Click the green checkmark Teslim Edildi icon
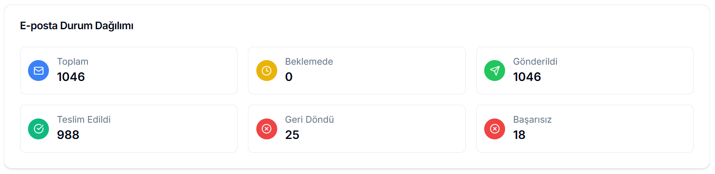The width and height of the screenshot is (715, 174). pyautogui.click(x=38, y=129)
